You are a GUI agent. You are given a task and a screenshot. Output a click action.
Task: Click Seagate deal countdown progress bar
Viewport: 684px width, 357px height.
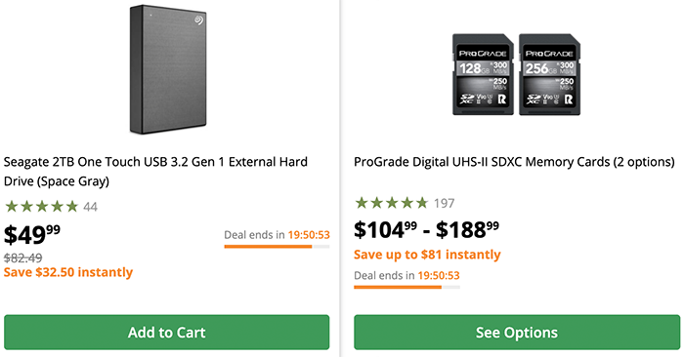coord(277,247)
